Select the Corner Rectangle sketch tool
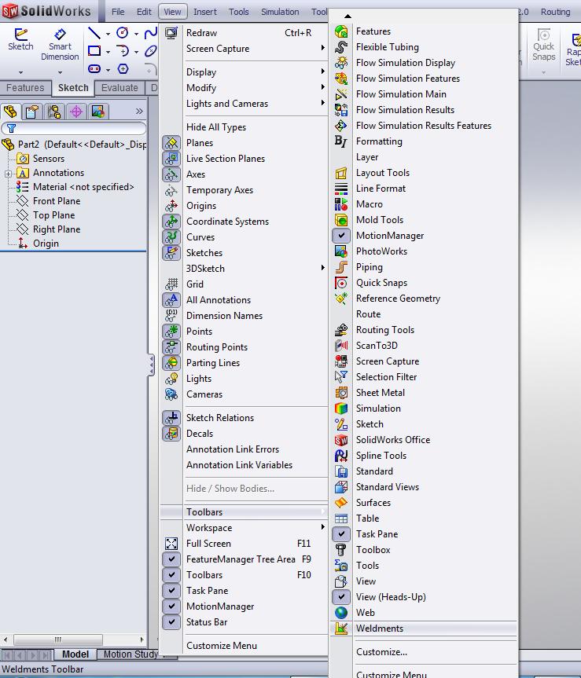The image size is (581, 678). tap(94, 51)
